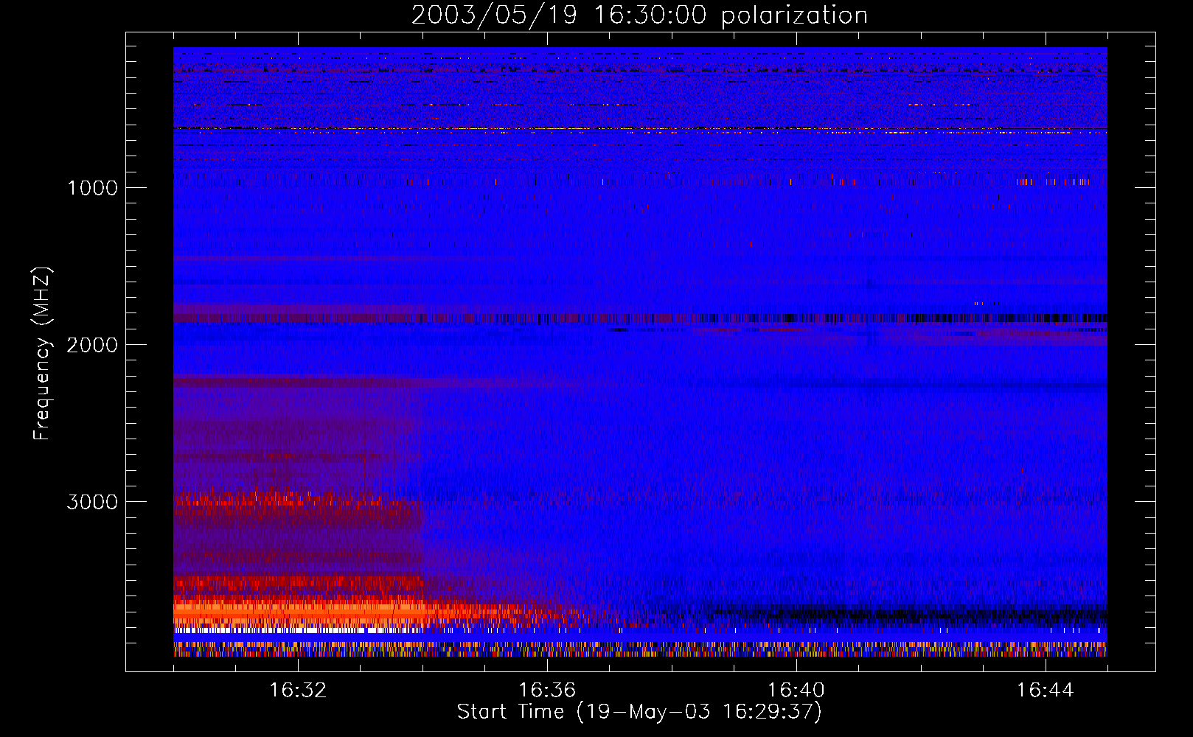This screenshot has width=1193, height=737.
Task: Click the 3000 frequency tick label
Action: click(x=93, y=502)
